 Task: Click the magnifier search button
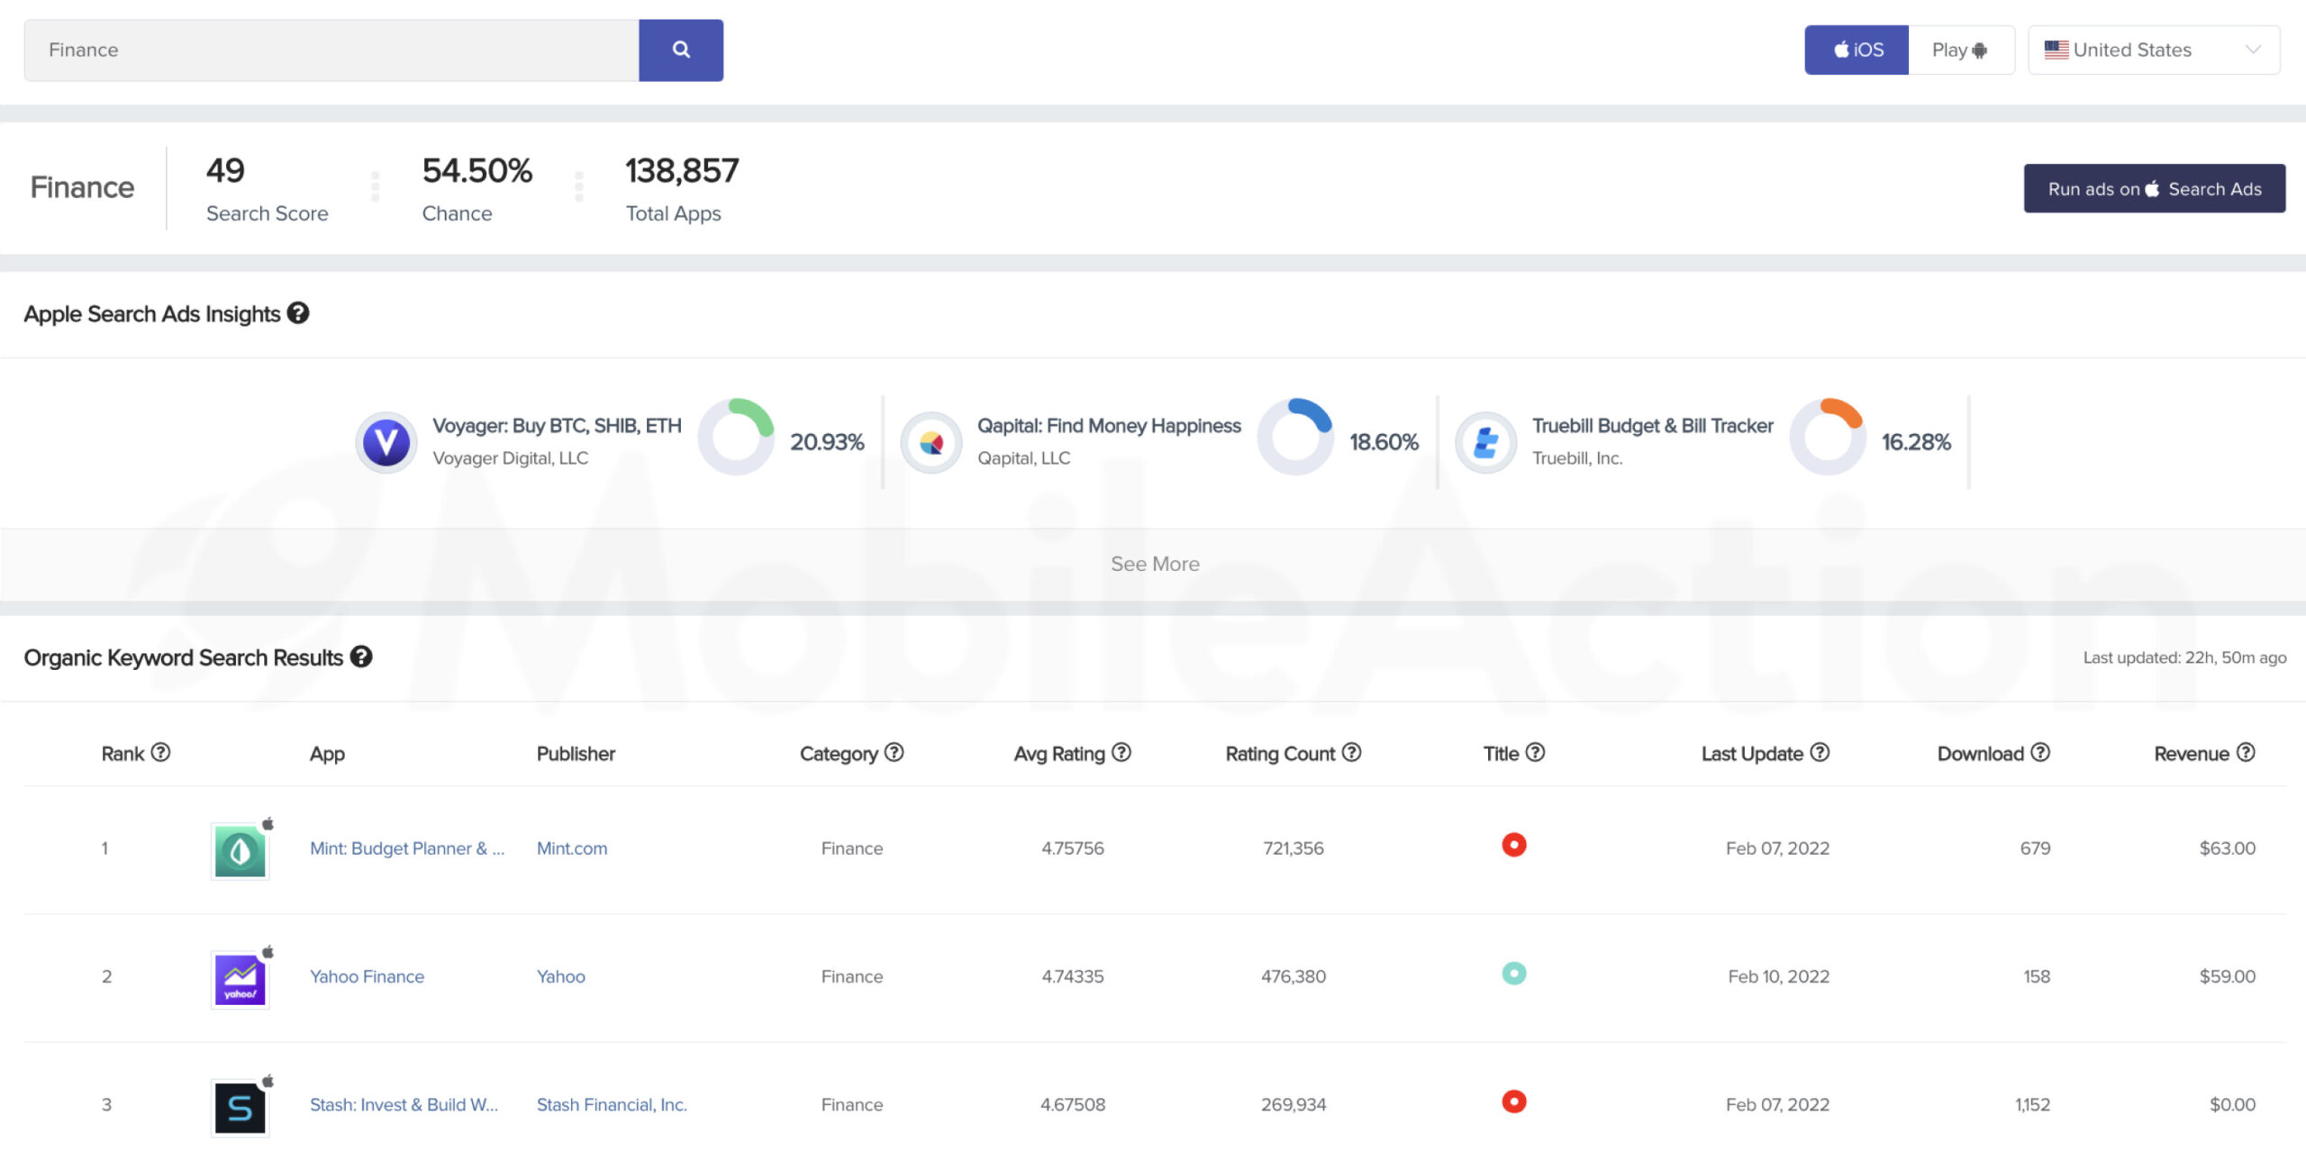pos(681,50)
